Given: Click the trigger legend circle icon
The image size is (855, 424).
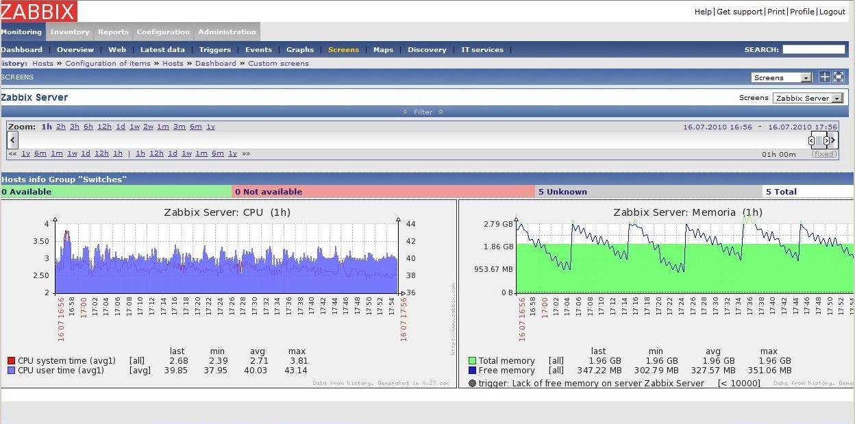Looking at the screenshot, I should 472,384.
